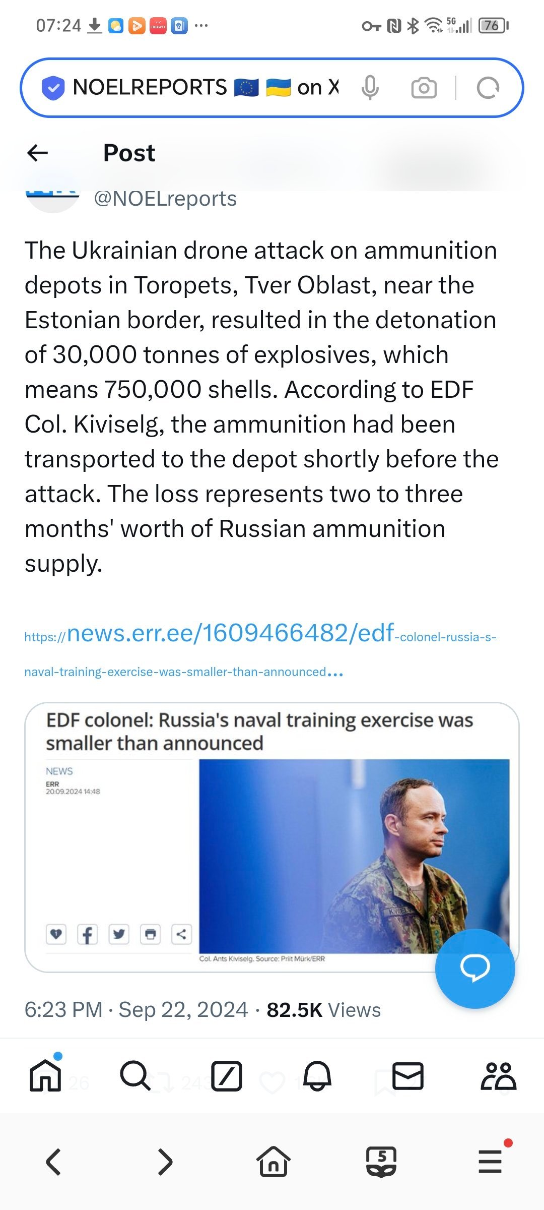544x1210 pixels.
Task: Reload the page with refresh icon
Action: click(x=488, y=88)
